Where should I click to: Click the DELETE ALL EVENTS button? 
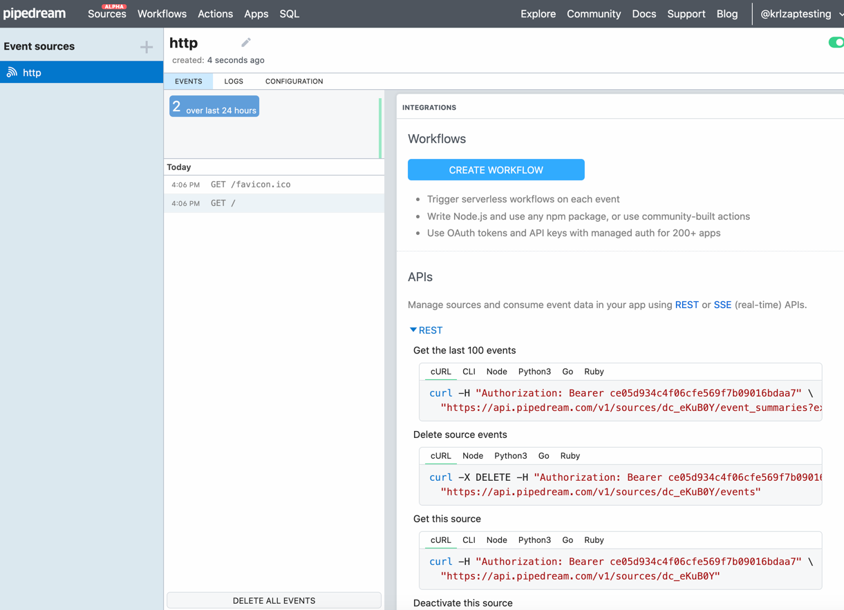274,600
